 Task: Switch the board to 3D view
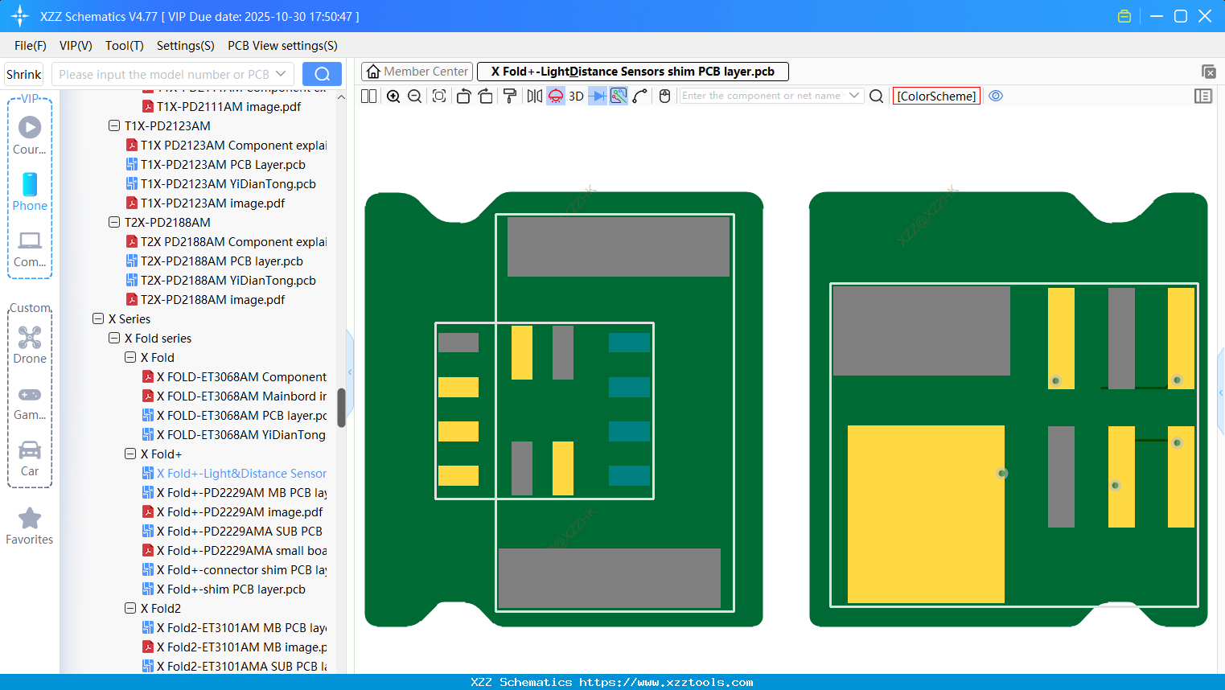tap(576, 96)
